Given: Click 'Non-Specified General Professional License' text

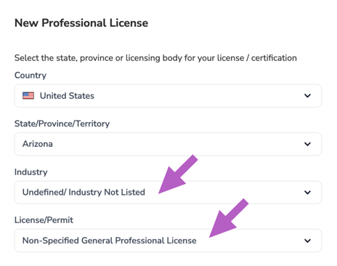Looking at the screenshot, I should [x=110, y=241].
